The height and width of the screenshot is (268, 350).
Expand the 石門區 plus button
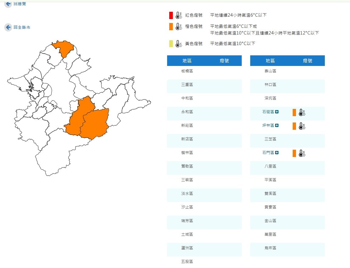pyautogui.click(x=277, y=153)
